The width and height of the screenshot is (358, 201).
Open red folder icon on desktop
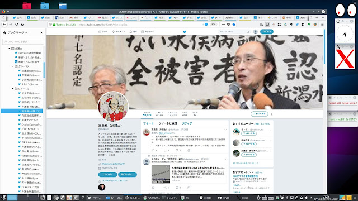point(27,6)
